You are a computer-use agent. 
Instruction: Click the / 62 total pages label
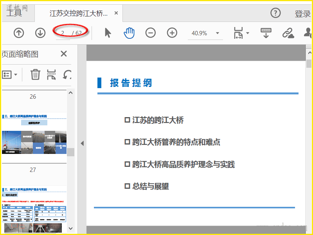(x=77, y=33)
